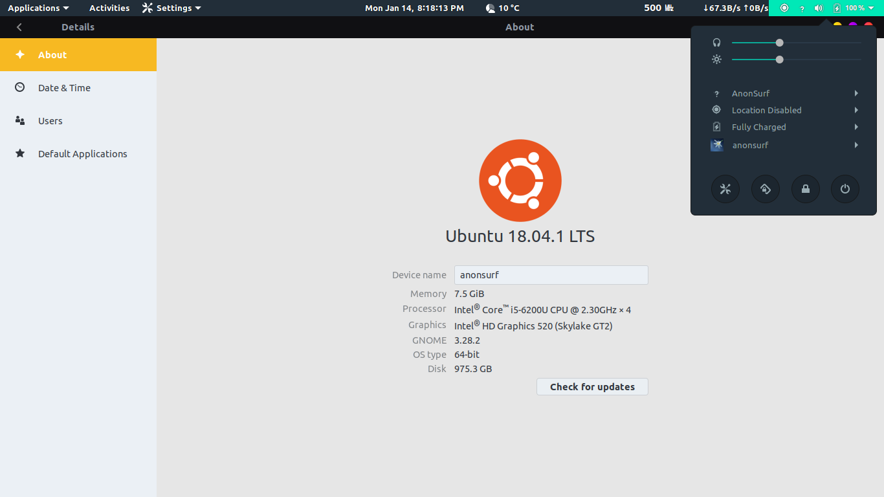
Task: Click the network speed indicator 67.3B/s
Action: 736,8
